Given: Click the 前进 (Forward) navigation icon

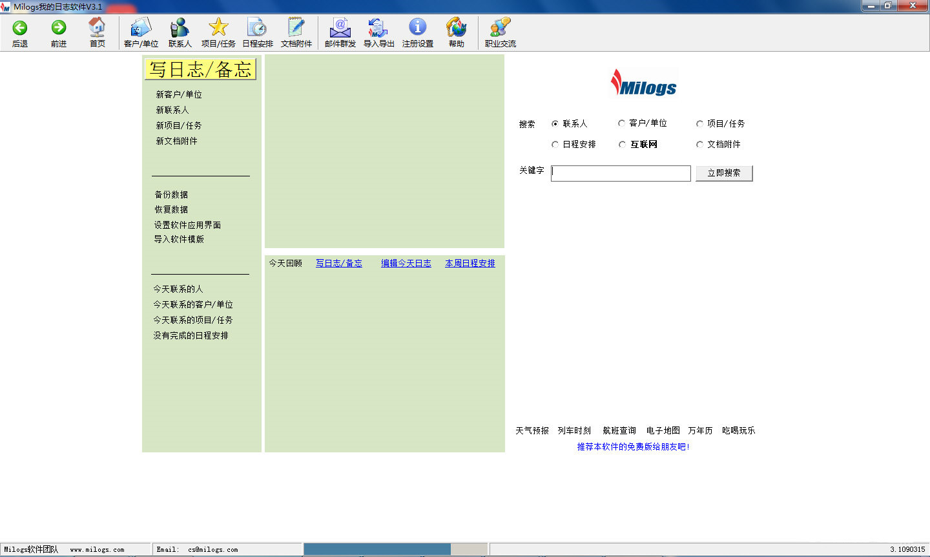Looking at the screenshot, I should tap(58, 31).
